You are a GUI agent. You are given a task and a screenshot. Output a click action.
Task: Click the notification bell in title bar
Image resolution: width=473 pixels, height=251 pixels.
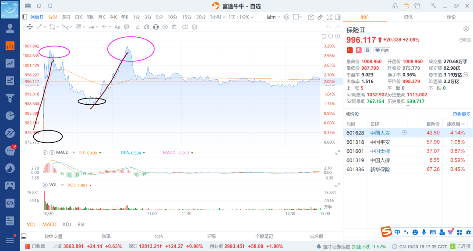click(x=39, y=6)
